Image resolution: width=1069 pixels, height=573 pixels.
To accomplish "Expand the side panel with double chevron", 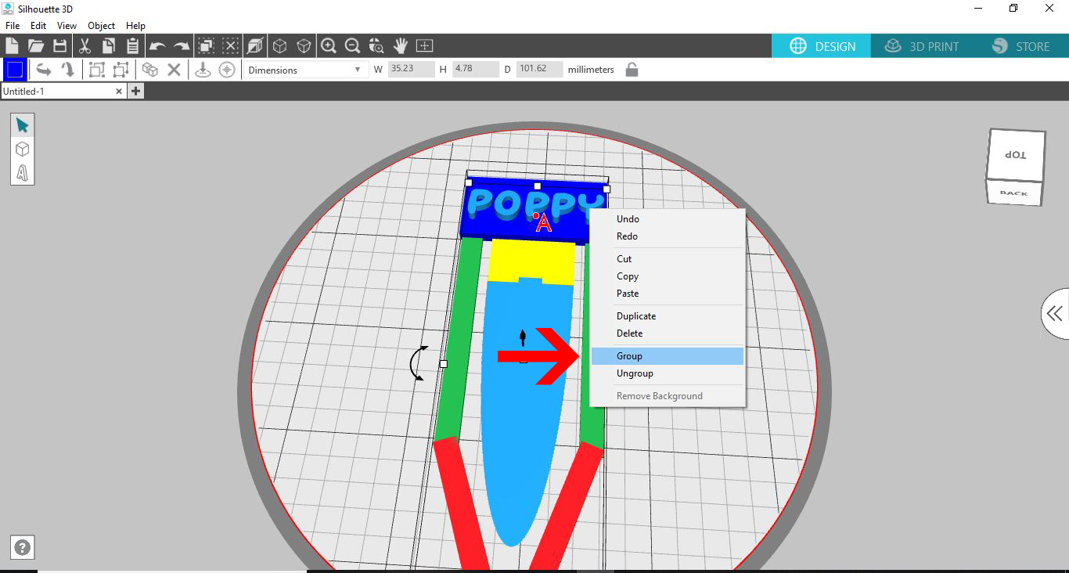I will (x=1055, y=314).
